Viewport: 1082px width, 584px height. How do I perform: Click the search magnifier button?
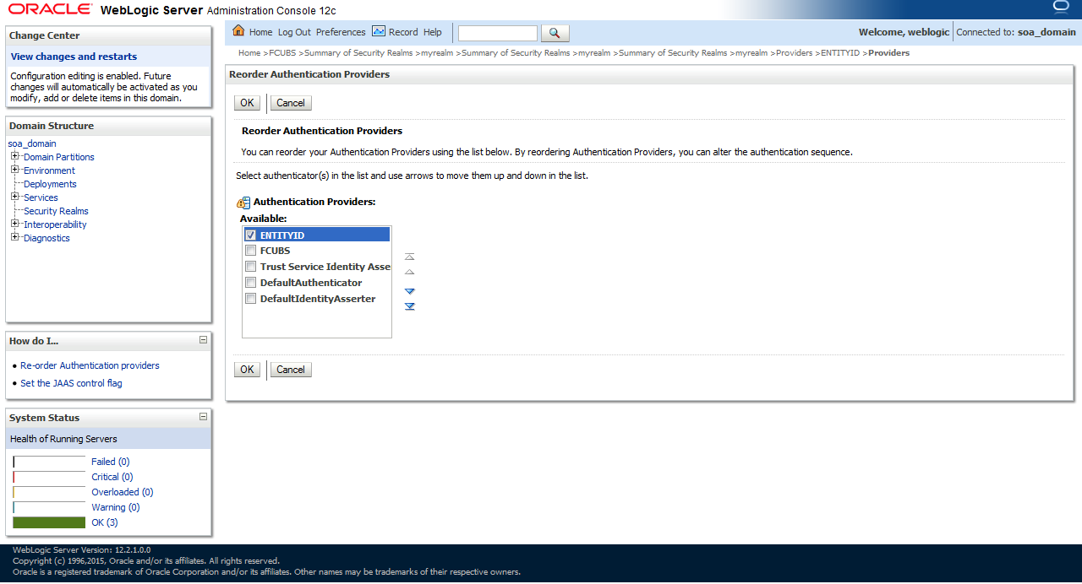click(555, 33)
